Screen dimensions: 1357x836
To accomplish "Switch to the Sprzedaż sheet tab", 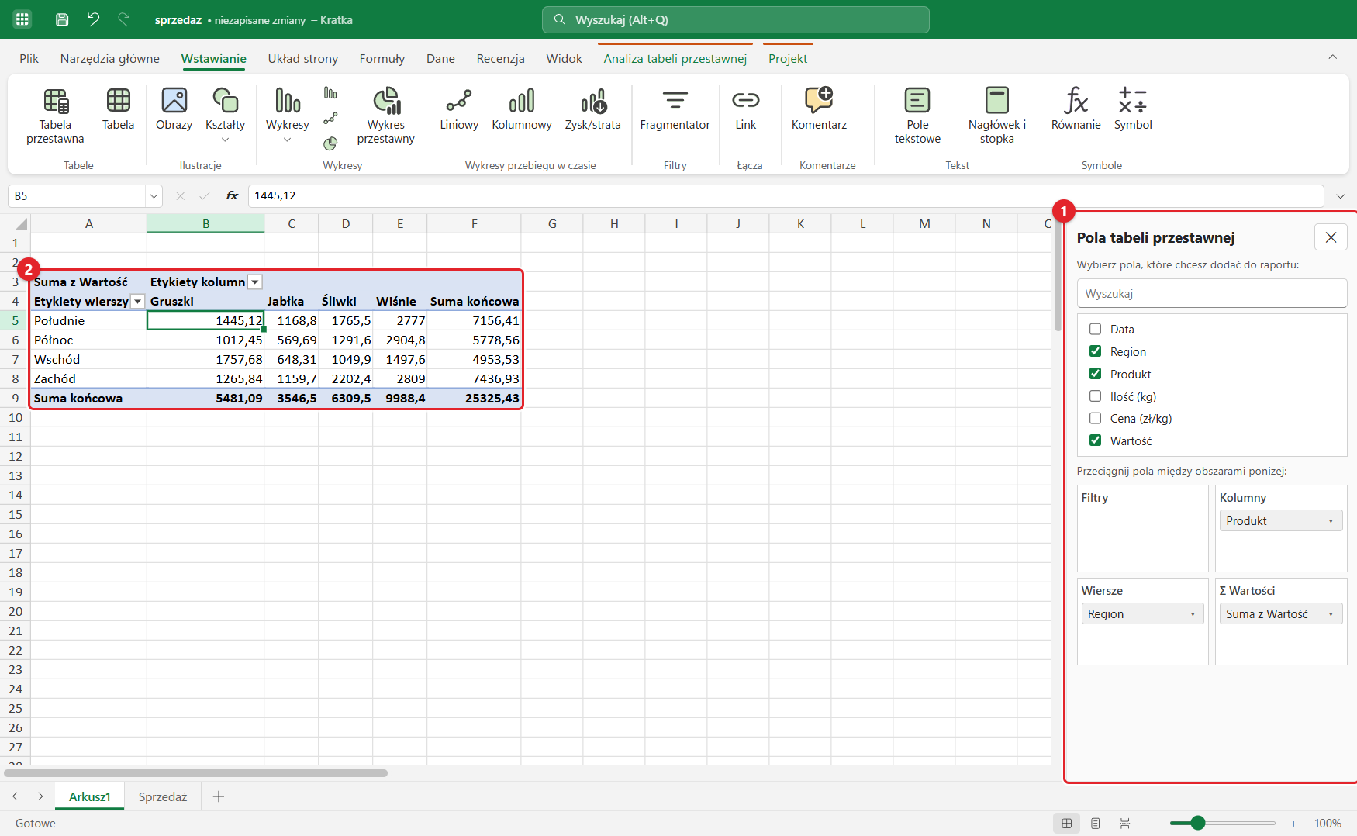I will pos(163,797).
